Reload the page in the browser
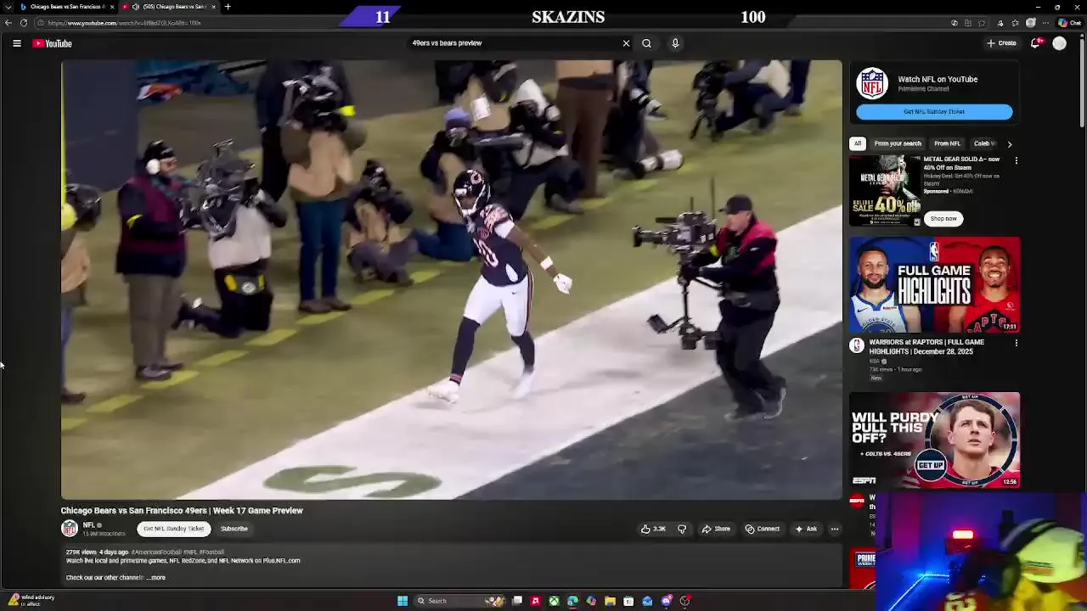Viewport: 1087px width, 611px height. pyautogui.click(x=24, y=23)
